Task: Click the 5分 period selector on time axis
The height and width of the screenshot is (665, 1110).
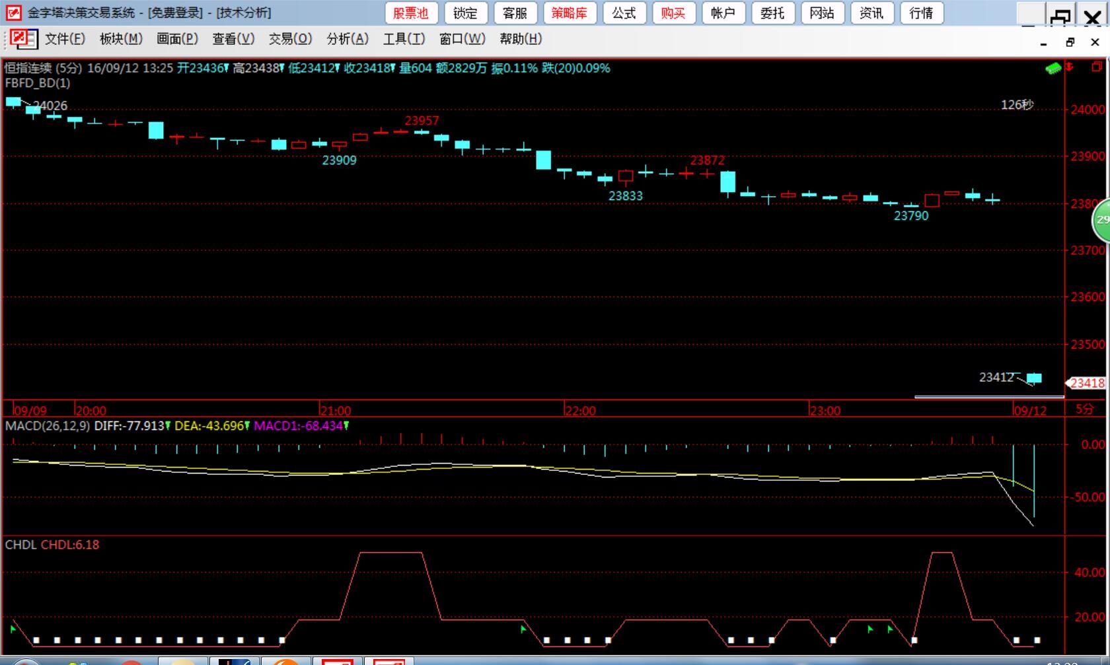Action: [1084, 409]
